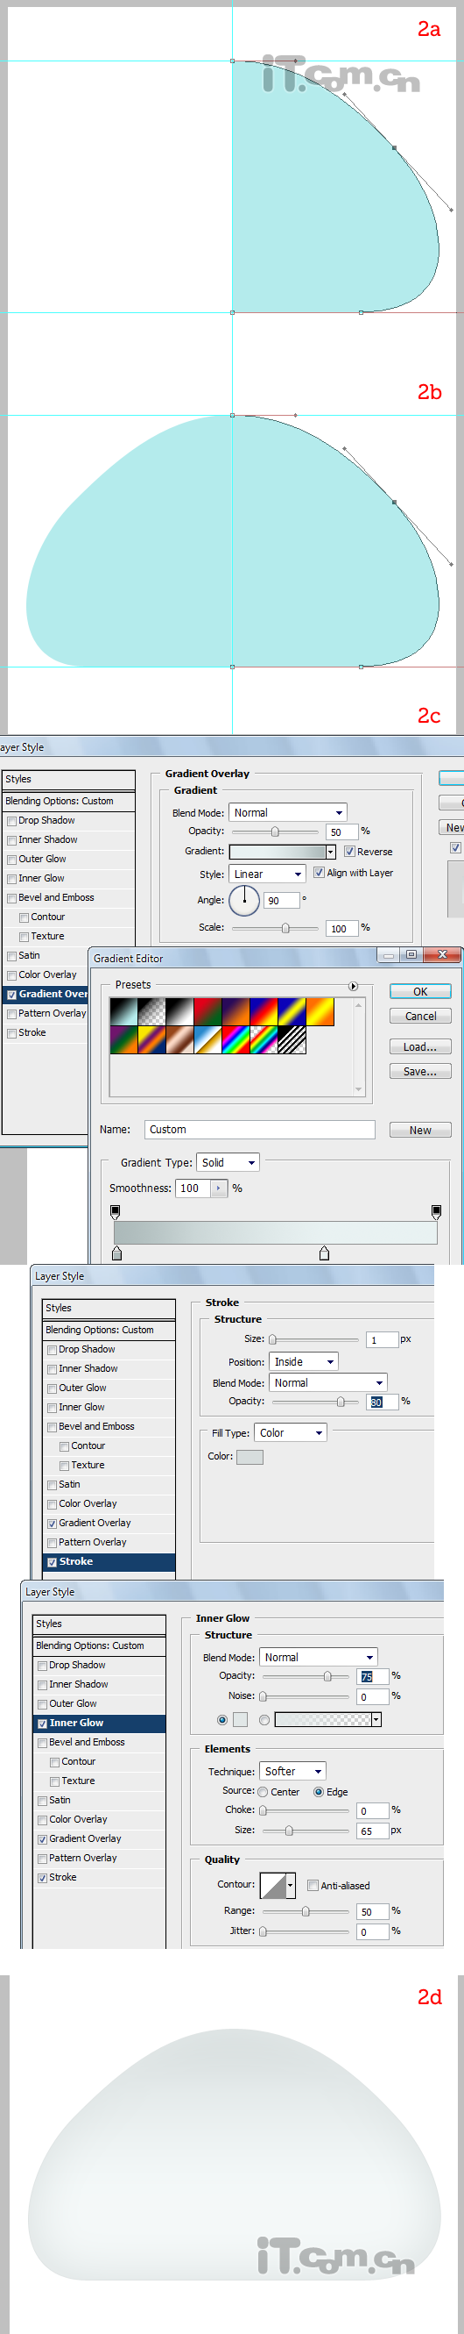Click the Load... button for gradients

click(420, 1046)
